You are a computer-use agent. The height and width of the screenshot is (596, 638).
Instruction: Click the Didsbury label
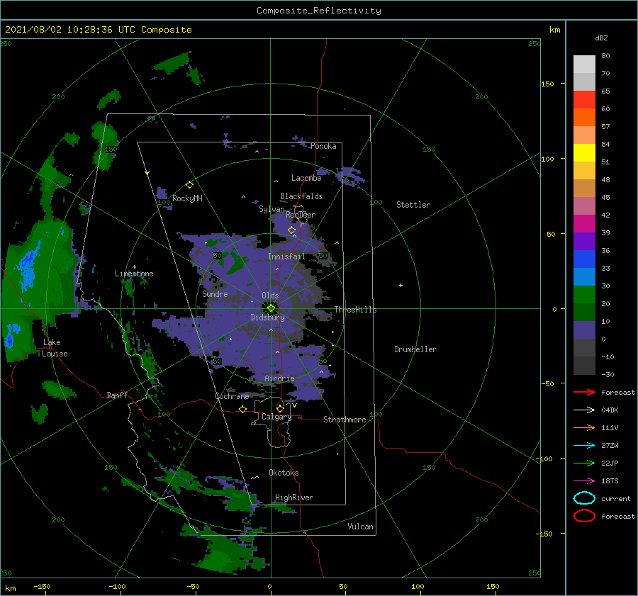[267, 317]
